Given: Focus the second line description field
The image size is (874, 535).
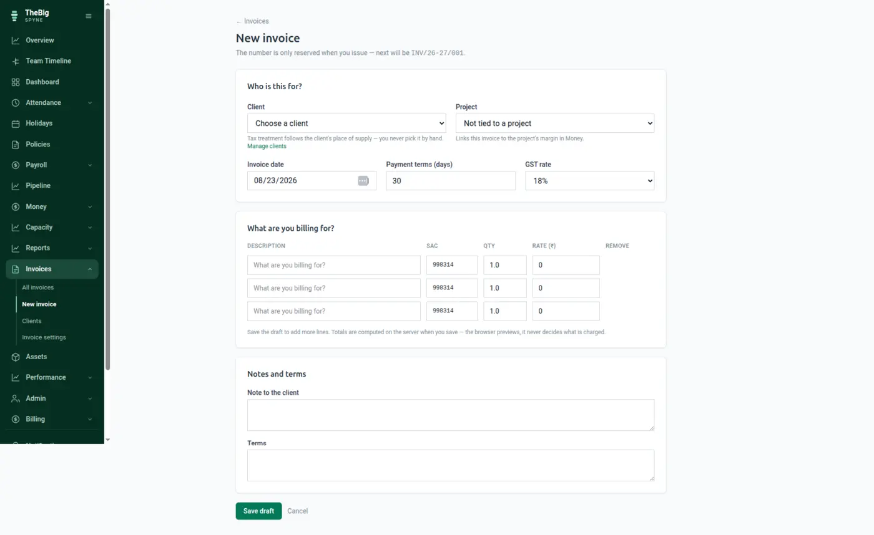Looking at the screenshot, I should (x=334, y=288).
